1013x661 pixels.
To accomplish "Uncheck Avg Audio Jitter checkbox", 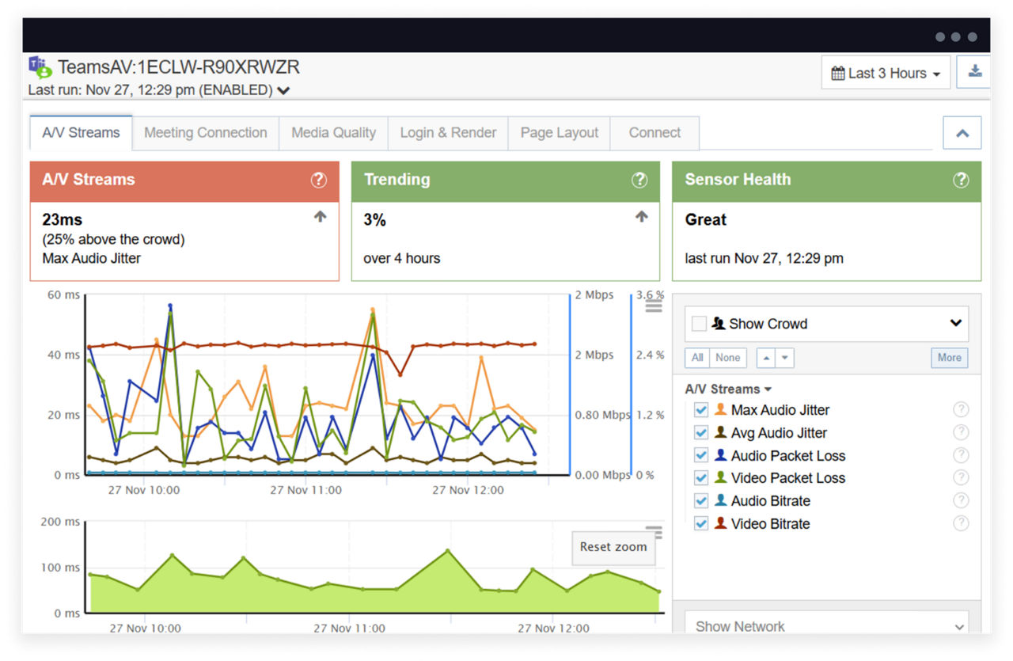I will click(700, 433).
